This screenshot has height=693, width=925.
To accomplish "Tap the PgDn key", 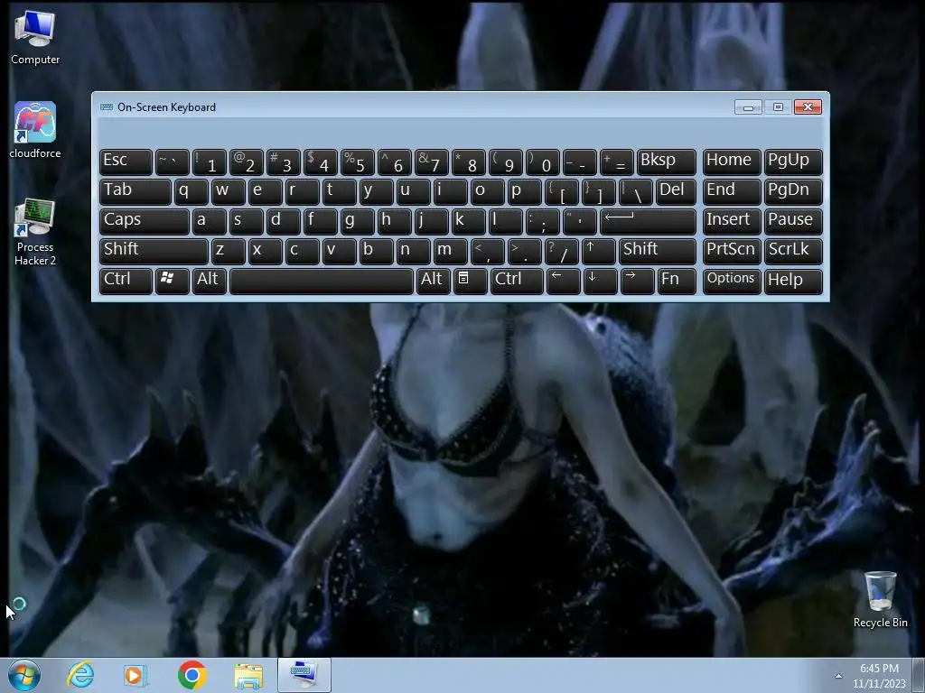I will pyautogui.click(x=793, y=191).
